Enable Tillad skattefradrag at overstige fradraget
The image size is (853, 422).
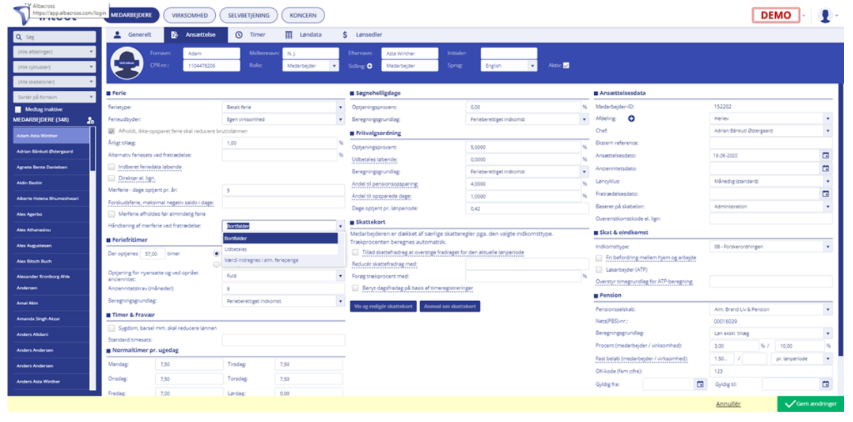point(355,252)
